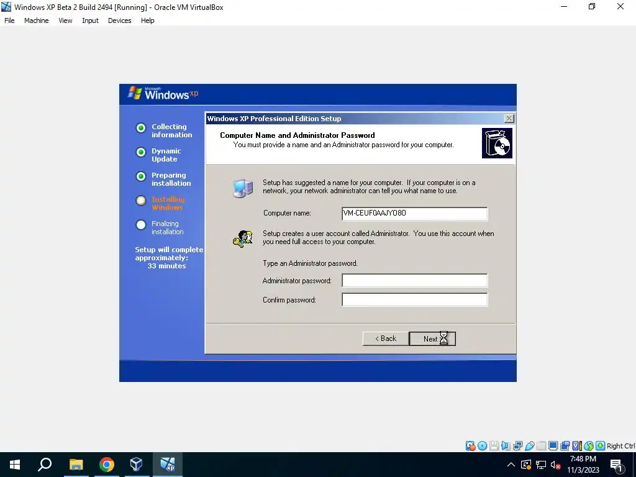The width and height of the screenshot is (636, 477).
Task: Click the VirtualBox app icon in the title bar
Action: click(x=6, y=7)
